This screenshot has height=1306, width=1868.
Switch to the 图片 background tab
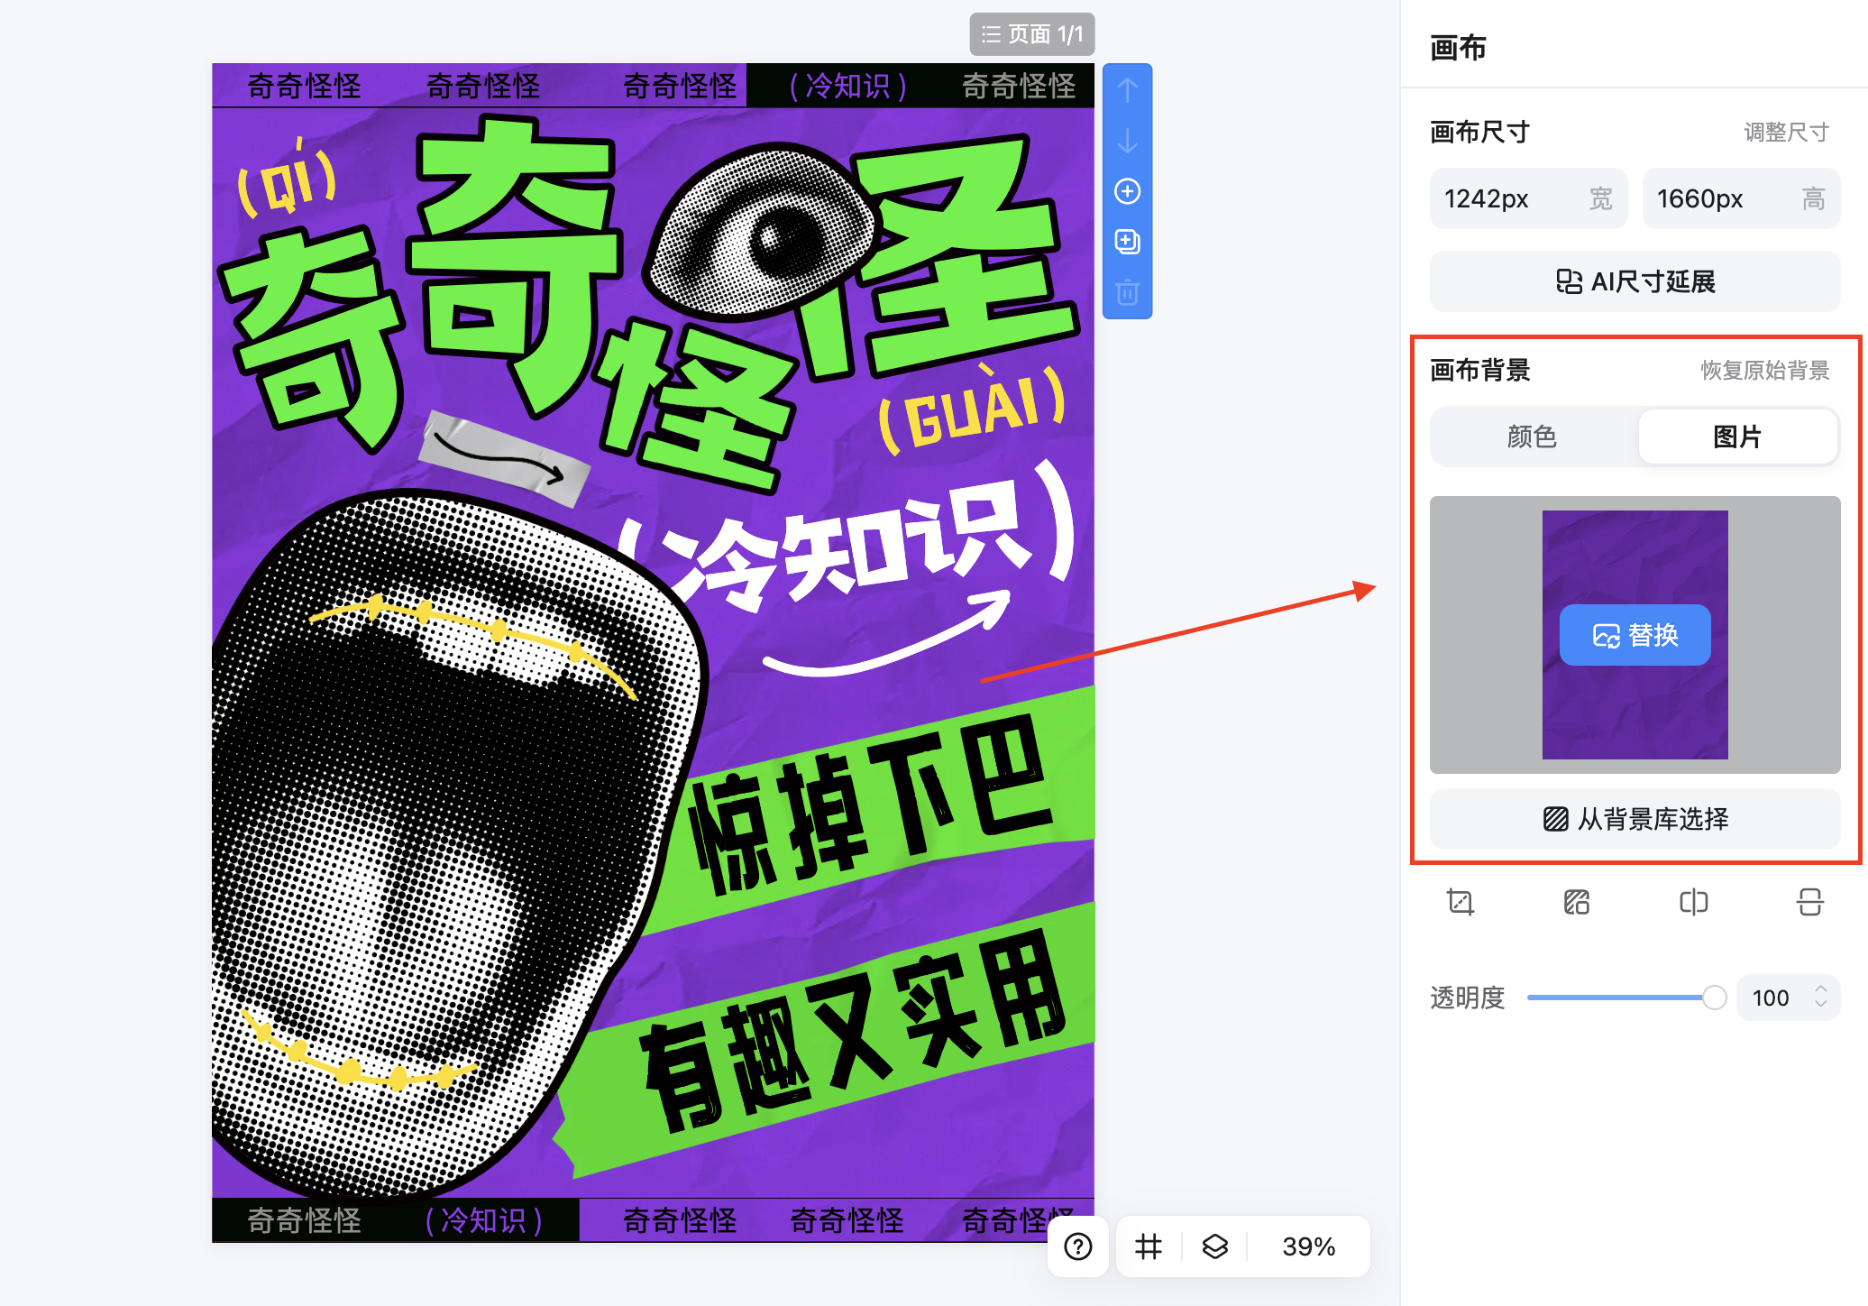(x=1738, y=437)
